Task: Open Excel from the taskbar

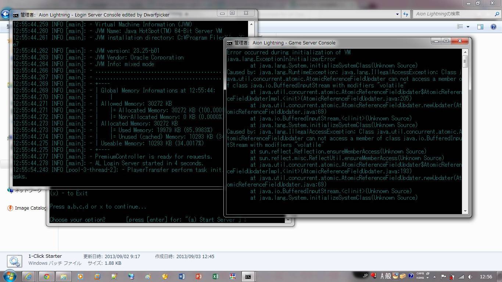Action: [x=215, y=276]
